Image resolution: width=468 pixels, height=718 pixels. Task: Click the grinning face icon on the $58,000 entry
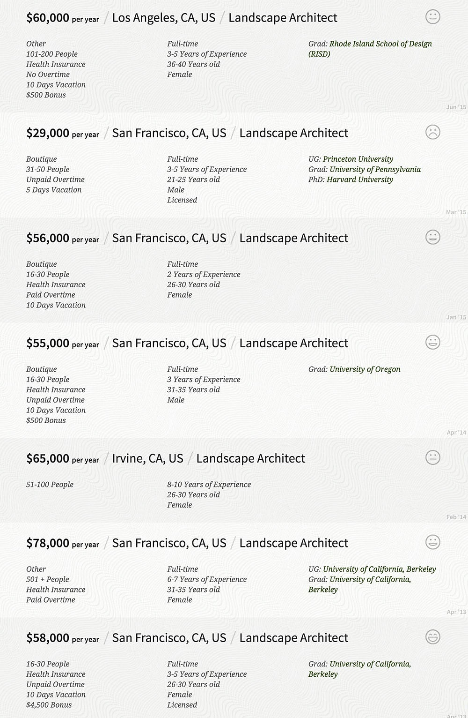433,637
